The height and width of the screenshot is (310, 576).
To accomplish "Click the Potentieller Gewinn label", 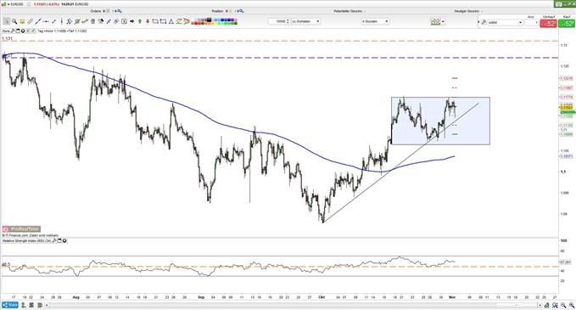I will [x=348, y=11].
